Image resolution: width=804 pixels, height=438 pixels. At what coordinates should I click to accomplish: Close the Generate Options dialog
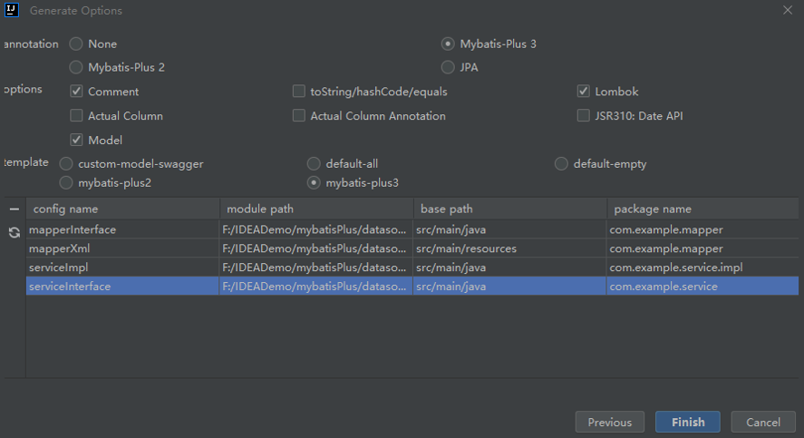click(x=787, y=11)
